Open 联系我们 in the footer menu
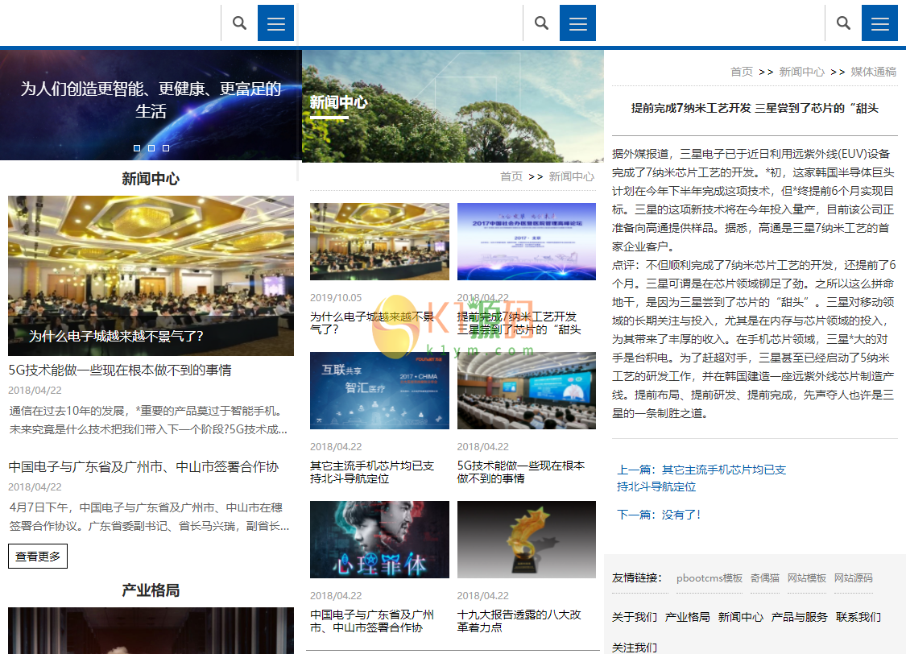 point(858,617)
